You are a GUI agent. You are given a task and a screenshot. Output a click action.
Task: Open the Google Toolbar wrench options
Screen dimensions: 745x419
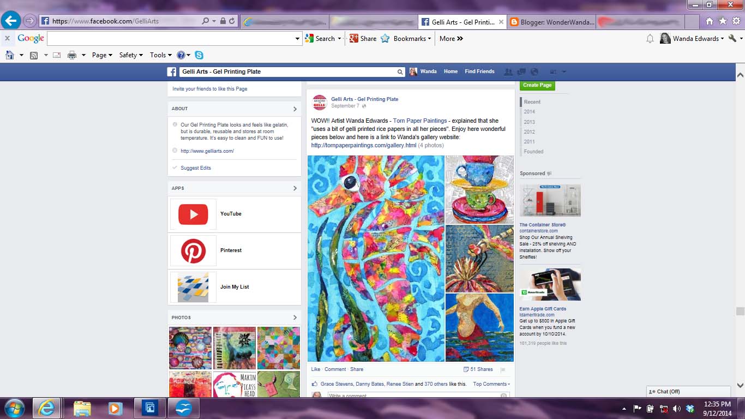(732, 38)
